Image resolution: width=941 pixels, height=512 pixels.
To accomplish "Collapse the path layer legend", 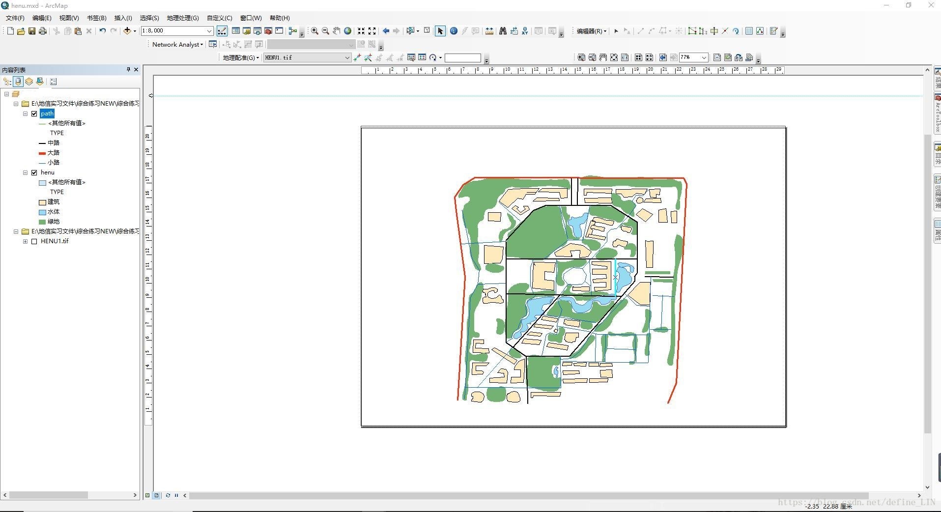I will click(25, 114).
